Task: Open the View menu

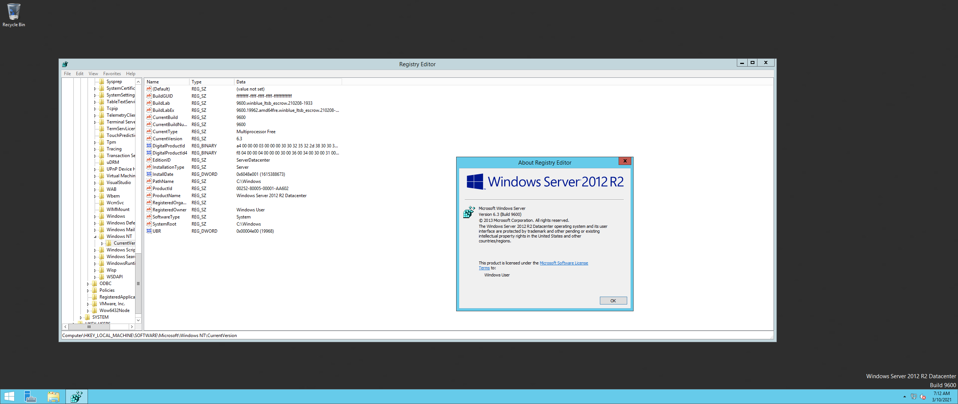Action: [x=93, y=74]
